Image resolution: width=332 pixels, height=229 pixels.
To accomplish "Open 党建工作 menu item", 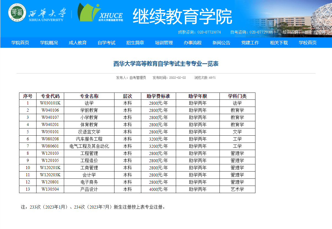I will click(x=250, y=43).
